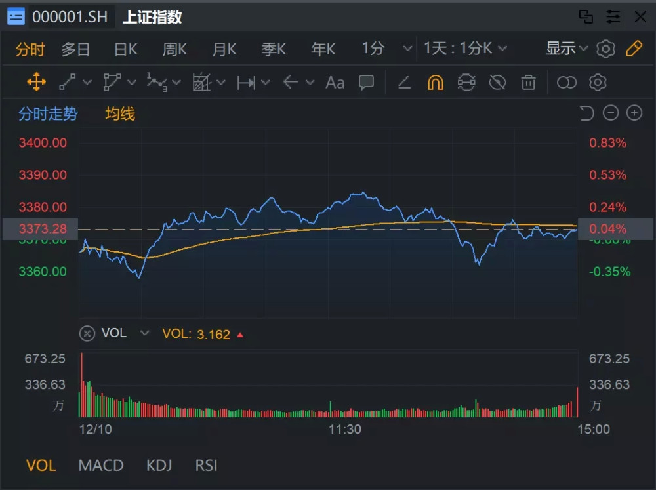The image size is (656, 490).
Task: Click the orange pencil drawing icon
Action: point(634,49)
